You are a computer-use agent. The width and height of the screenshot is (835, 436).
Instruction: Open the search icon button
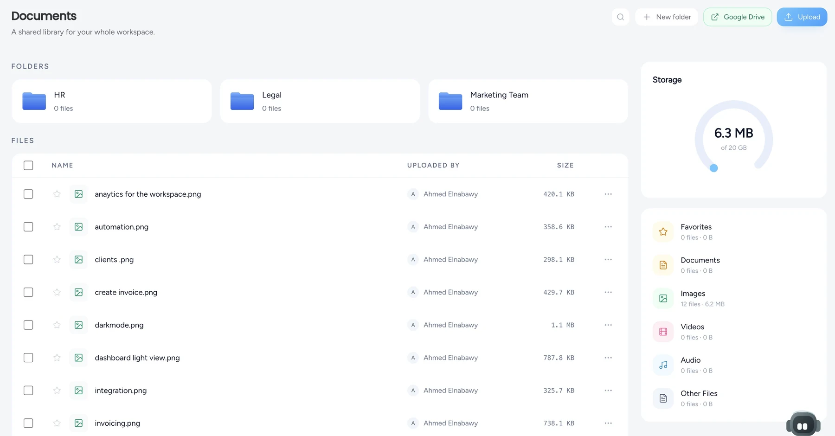tap(620, 17)
